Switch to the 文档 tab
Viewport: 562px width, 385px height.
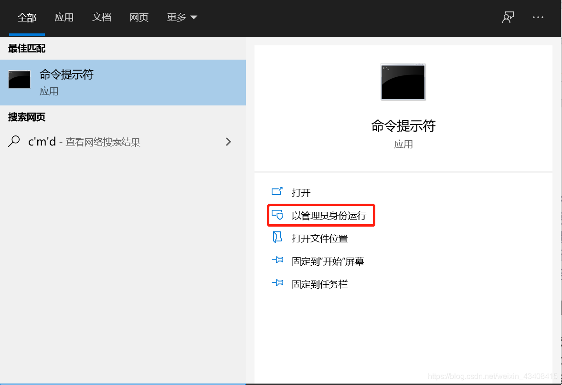pos(101,17)
